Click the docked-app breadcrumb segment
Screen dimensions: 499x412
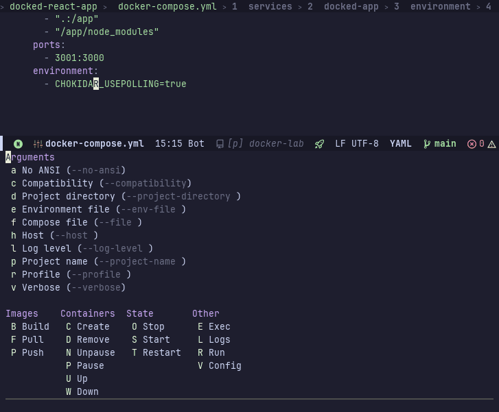coord(351,6)
